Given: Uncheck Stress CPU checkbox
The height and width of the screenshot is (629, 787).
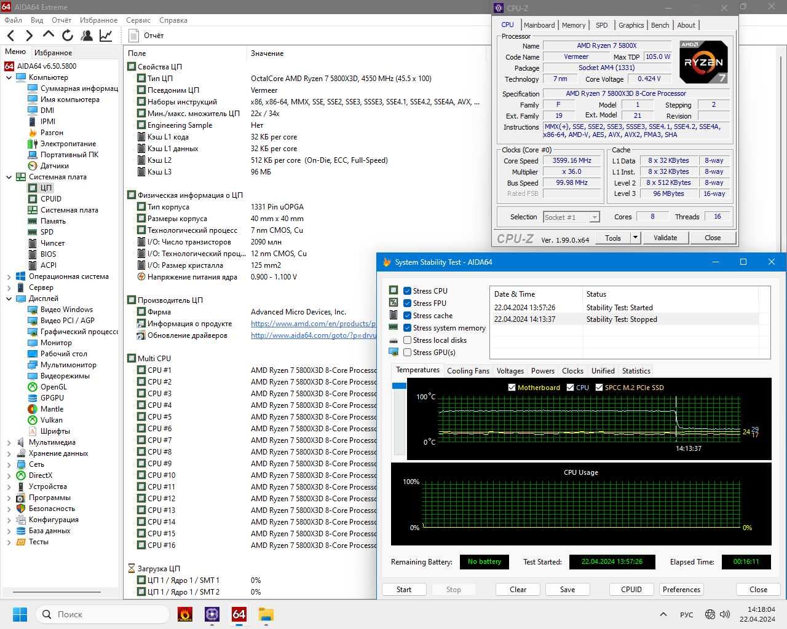Looking at the screenshot, I should click(x=407, y=291).
